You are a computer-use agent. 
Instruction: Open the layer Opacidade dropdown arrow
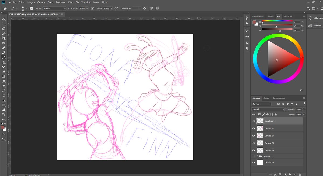click(304, 109)
